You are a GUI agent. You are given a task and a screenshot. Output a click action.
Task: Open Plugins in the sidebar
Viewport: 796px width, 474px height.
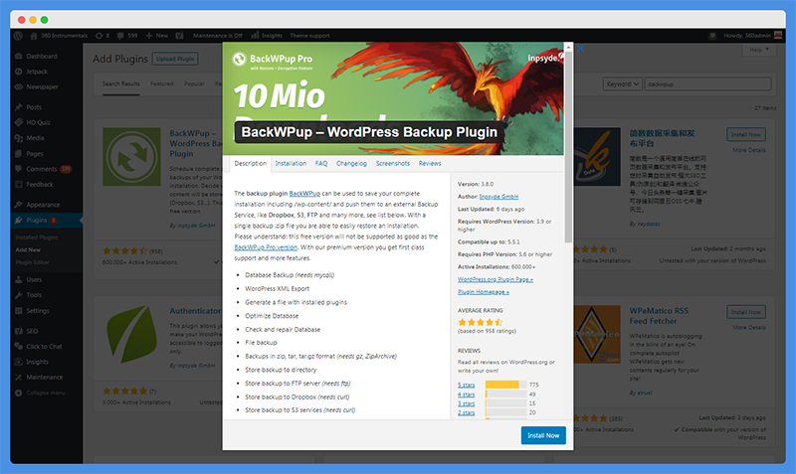pos(37,220)
